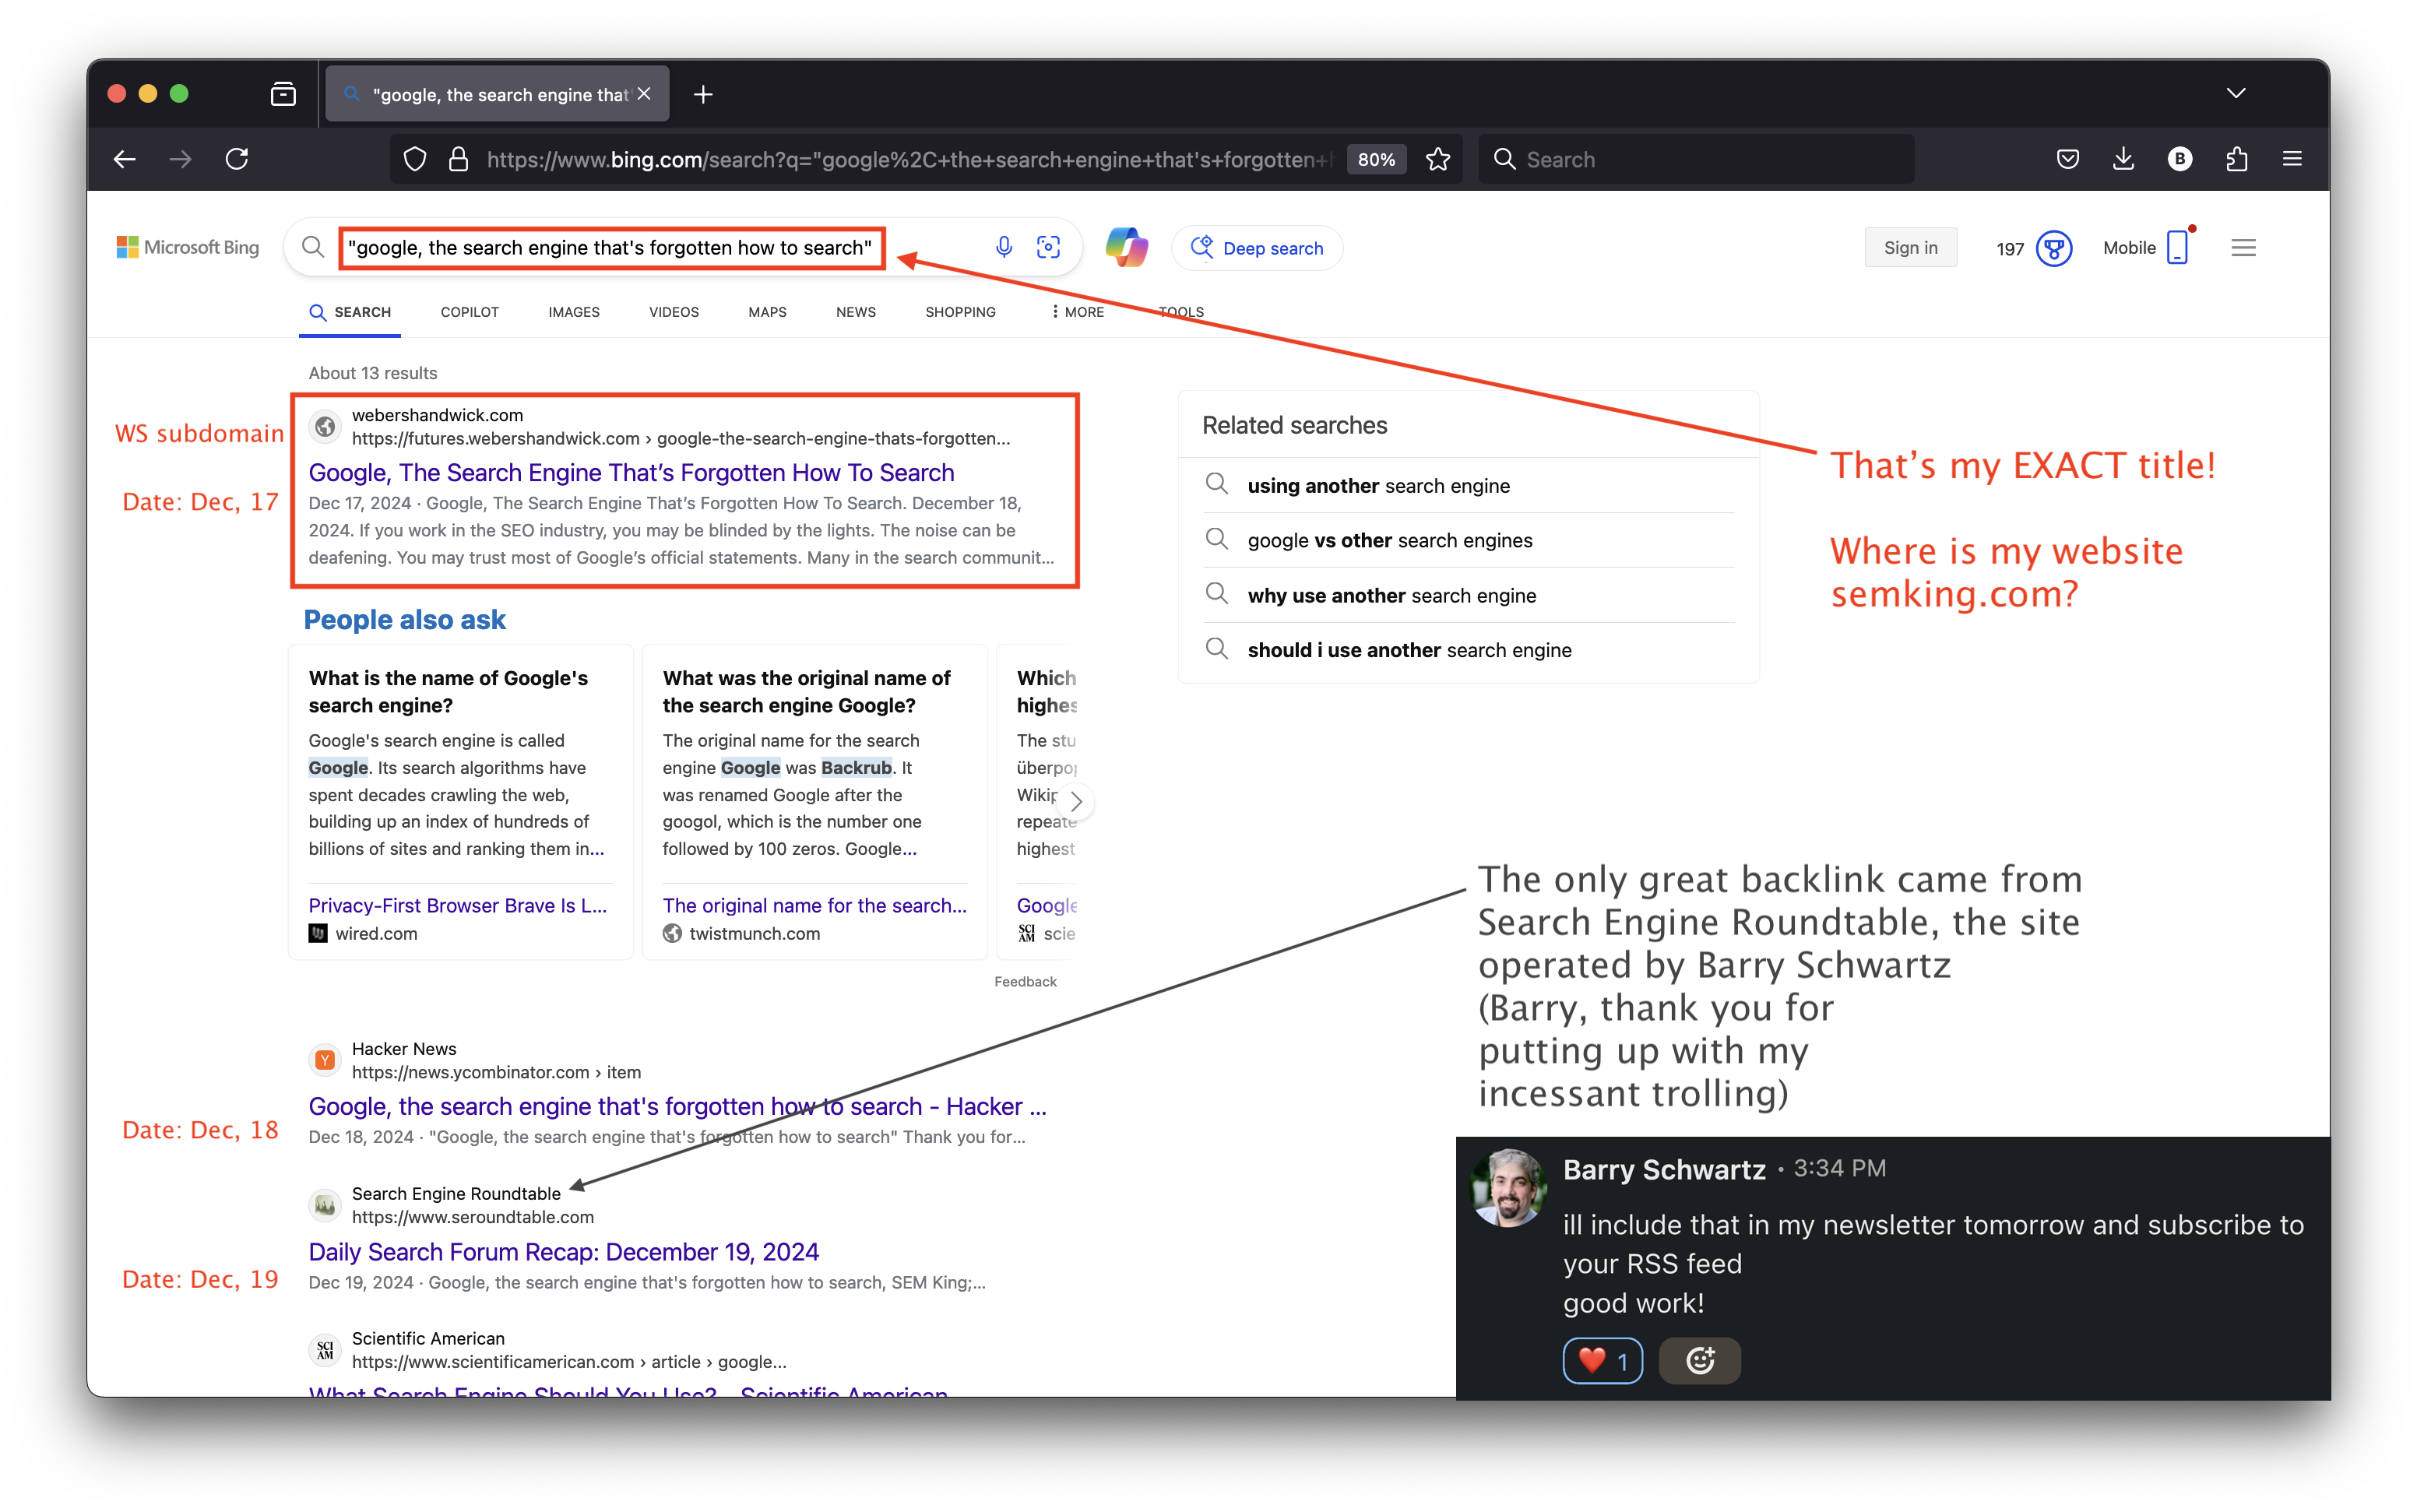Screen dimensions: 2417x1512
Task: Open the Microsoft Rewards medal icon
Action: click(x=2054, y=248)
